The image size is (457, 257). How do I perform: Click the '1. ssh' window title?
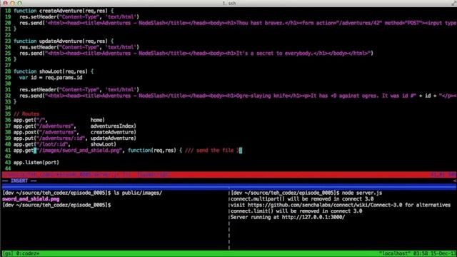pyautogui.click(x=229, y=3)
